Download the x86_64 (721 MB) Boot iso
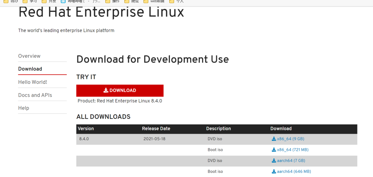 click(290, 150)
